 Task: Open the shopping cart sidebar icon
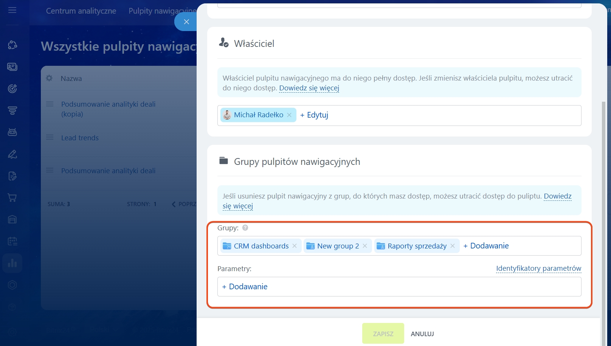12,198
